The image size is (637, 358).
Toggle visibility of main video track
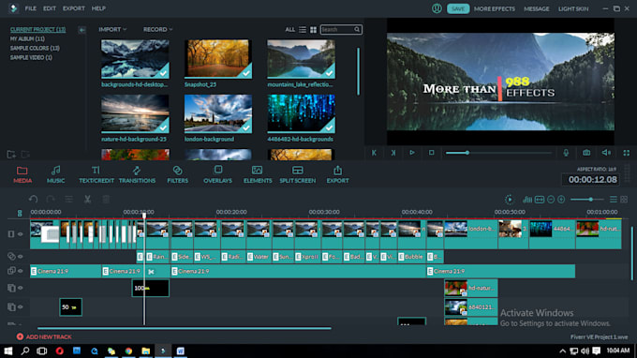coord(21,234)
